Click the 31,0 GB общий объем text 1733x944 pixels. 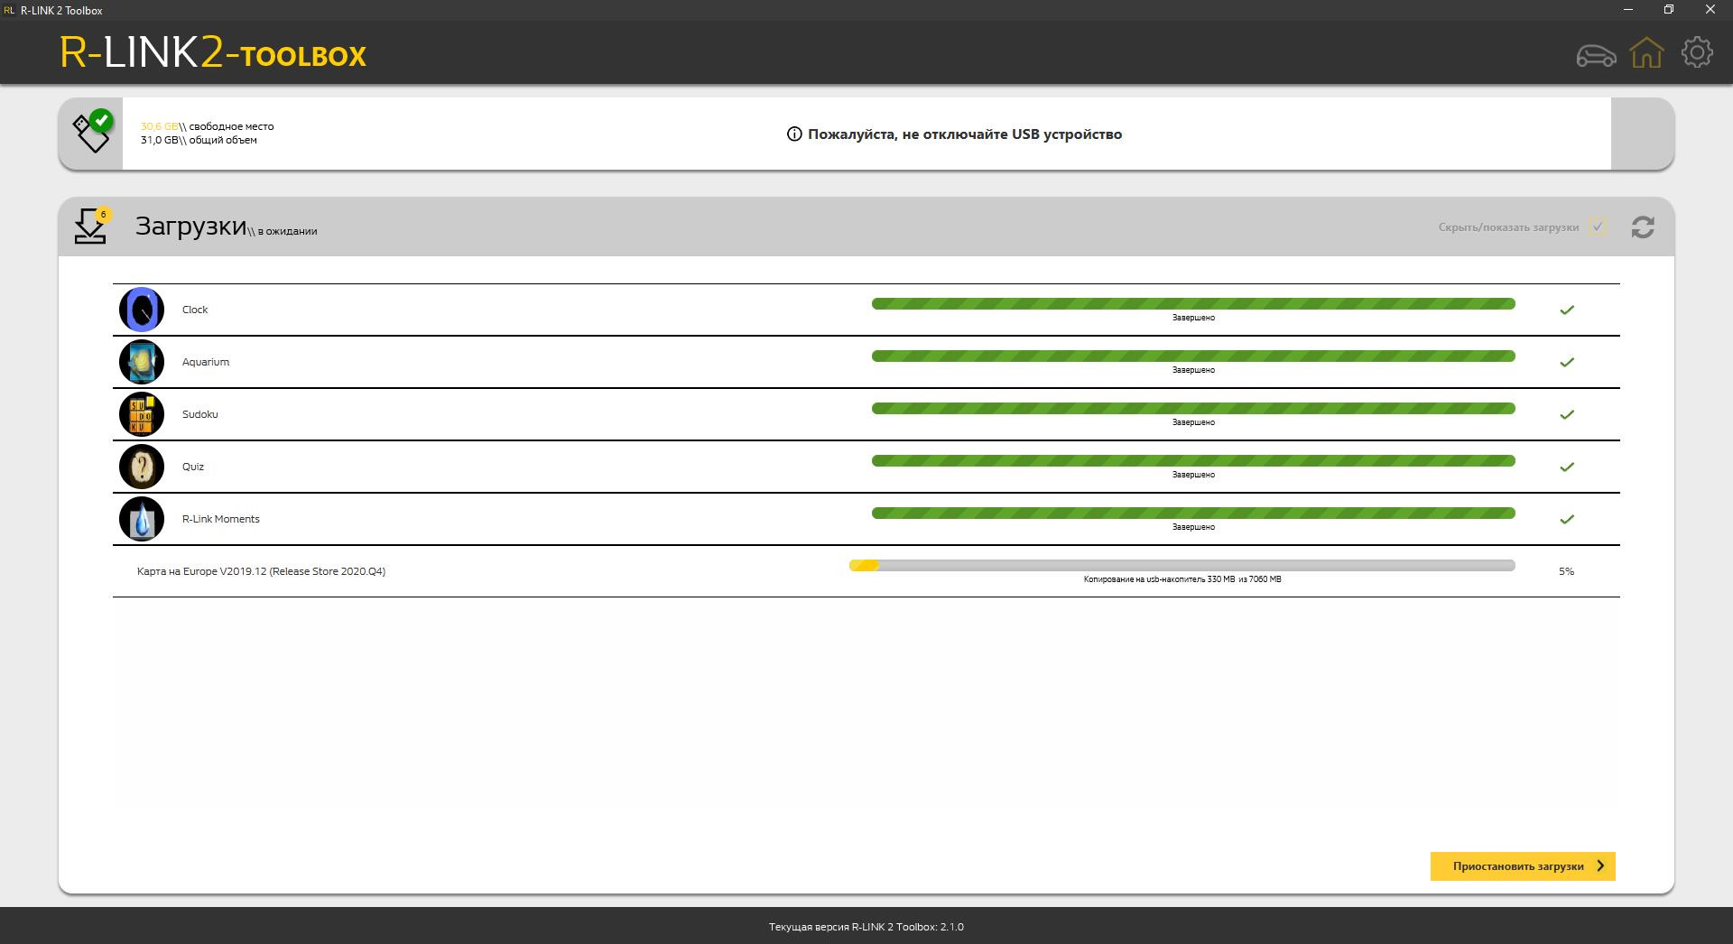point(199,140)
